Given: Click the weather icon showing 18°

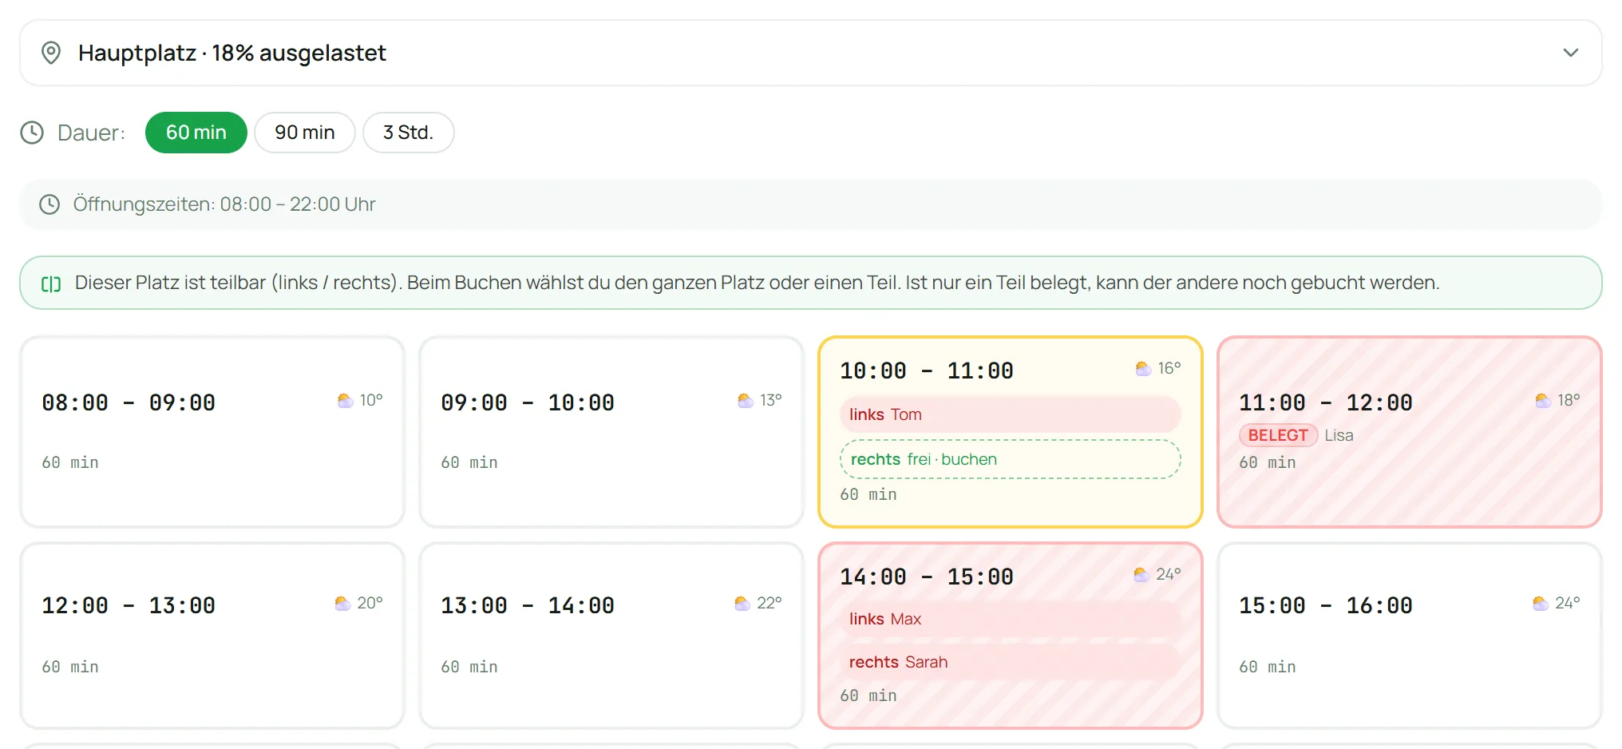Looking at the screenshot, I should click(1543, 400).
